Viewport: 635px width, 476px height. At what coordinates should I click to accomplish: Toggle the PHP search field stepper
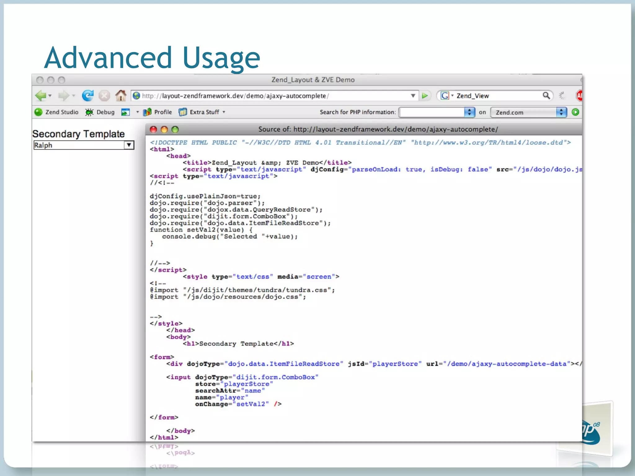coord(469,112)
